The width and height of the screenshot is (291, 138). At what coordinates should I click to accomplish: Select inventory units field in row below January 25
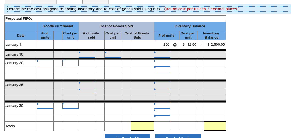point(162,91)
